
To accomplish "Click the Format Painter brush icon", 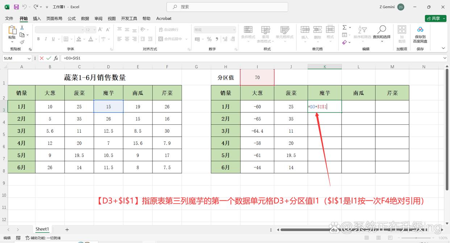I will pos(22,42).
